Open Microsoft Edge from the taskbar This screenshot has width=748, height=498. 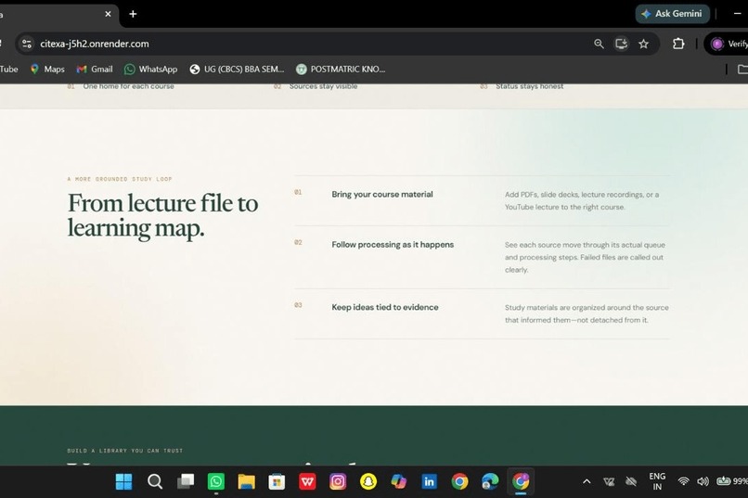[490, 482]
